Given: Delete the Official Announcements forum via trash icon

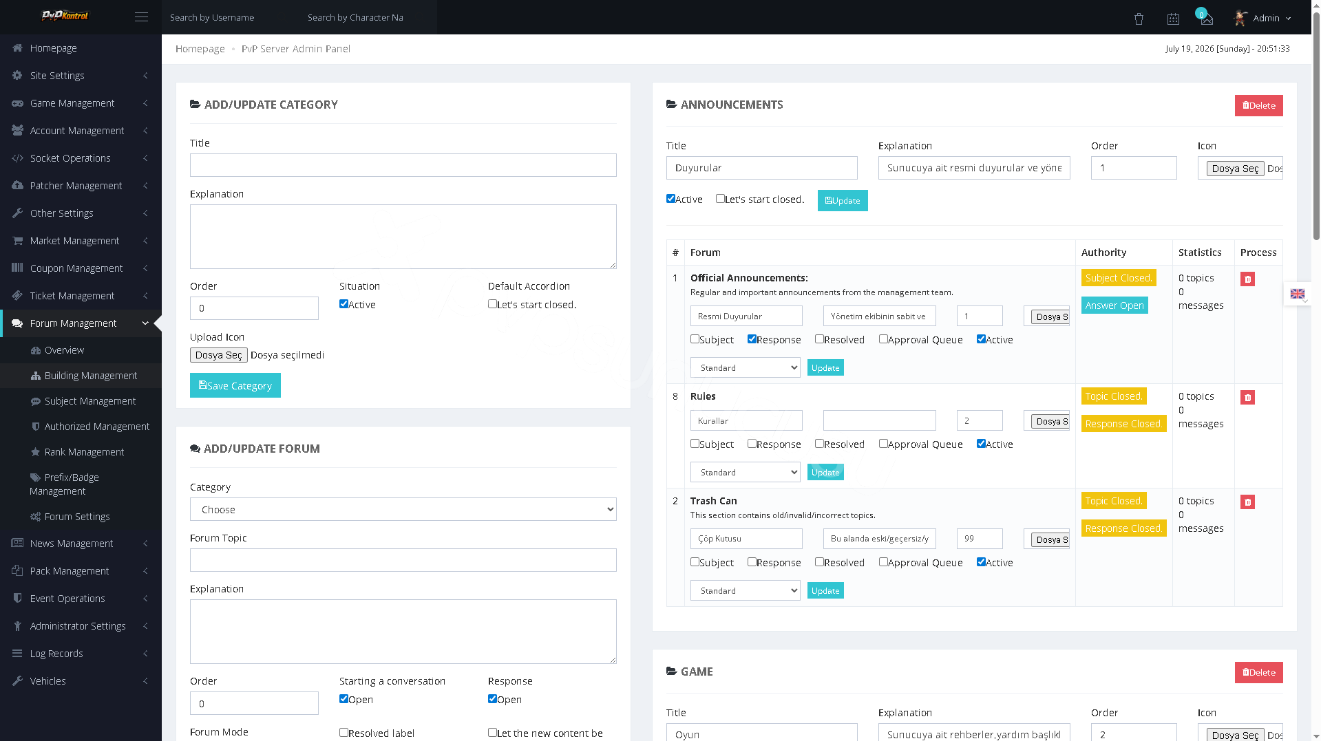Looking at the screenshot, I should [1247, 279].
